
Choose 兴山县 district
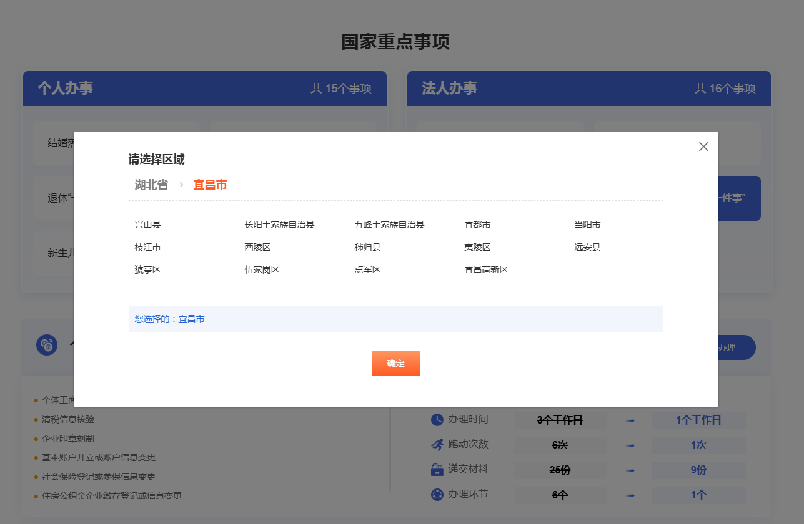(147, 225)
